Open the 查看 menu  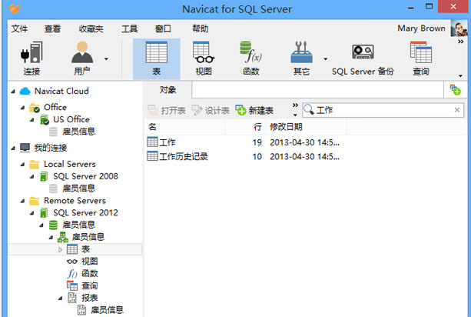pyautogui.click(x=52, y=29)
